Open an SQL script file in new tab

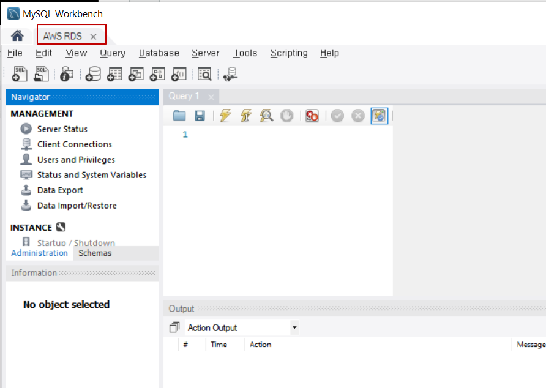41,74
